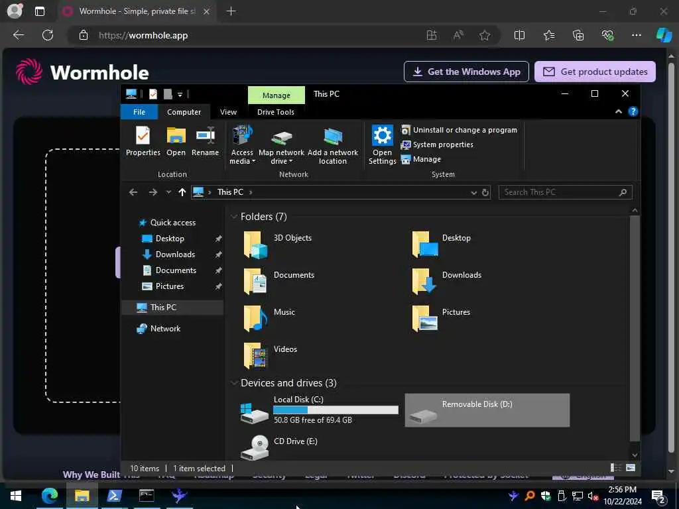Click the Open folder ribbon icon

(176, 141)
